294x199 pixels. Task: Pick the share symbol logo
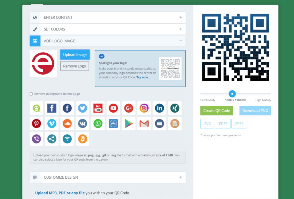[x=52, y=139]
